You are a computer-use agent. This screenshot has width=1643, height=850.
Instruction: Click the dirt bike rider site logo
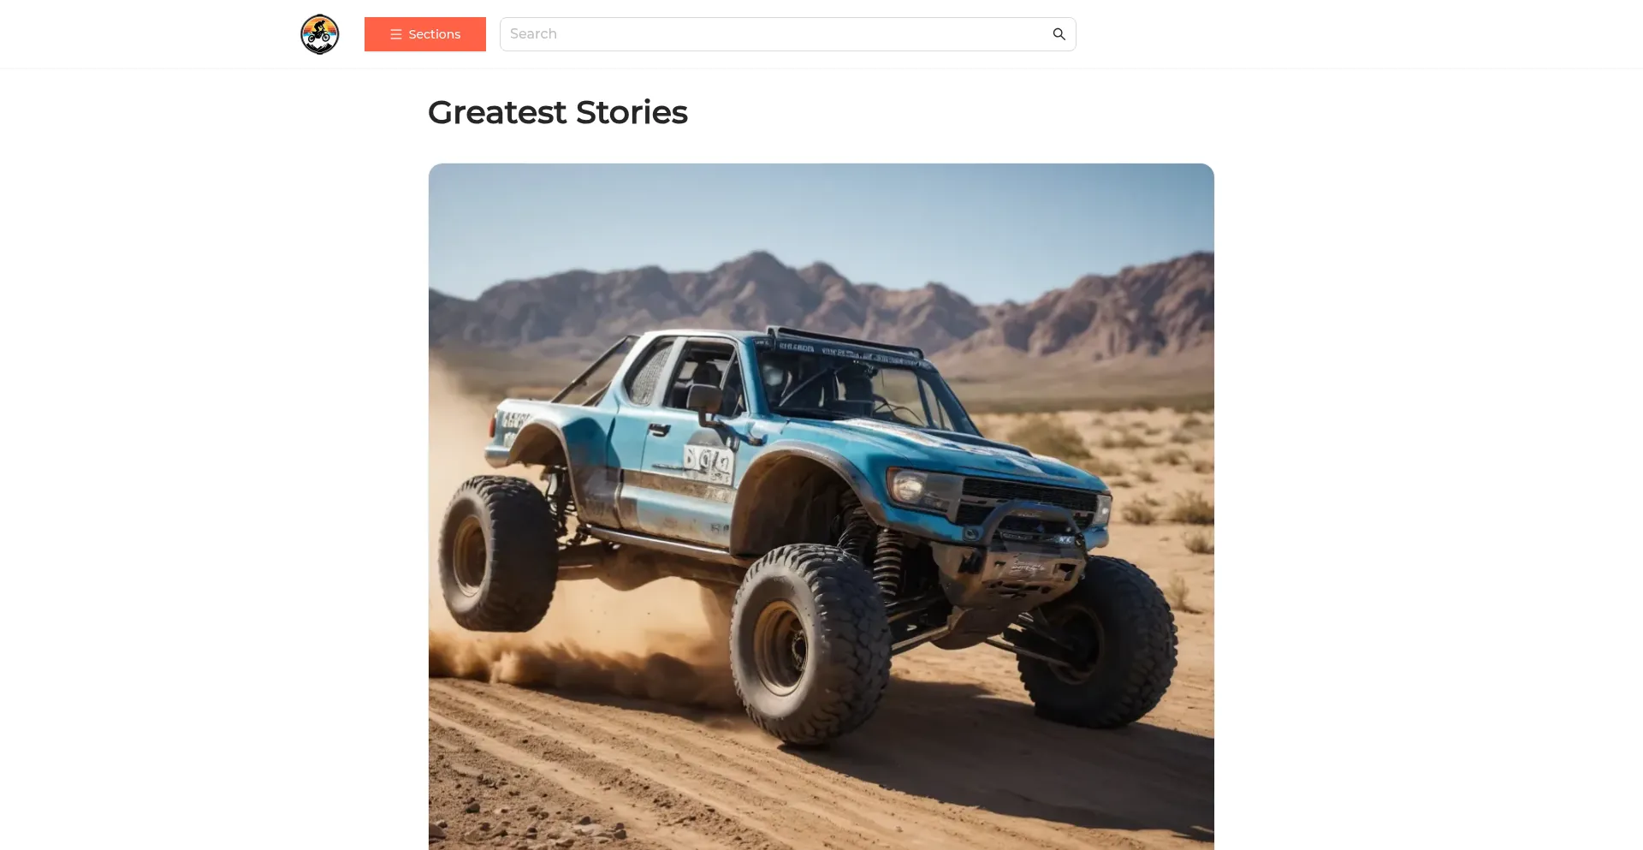pos(319,34)
